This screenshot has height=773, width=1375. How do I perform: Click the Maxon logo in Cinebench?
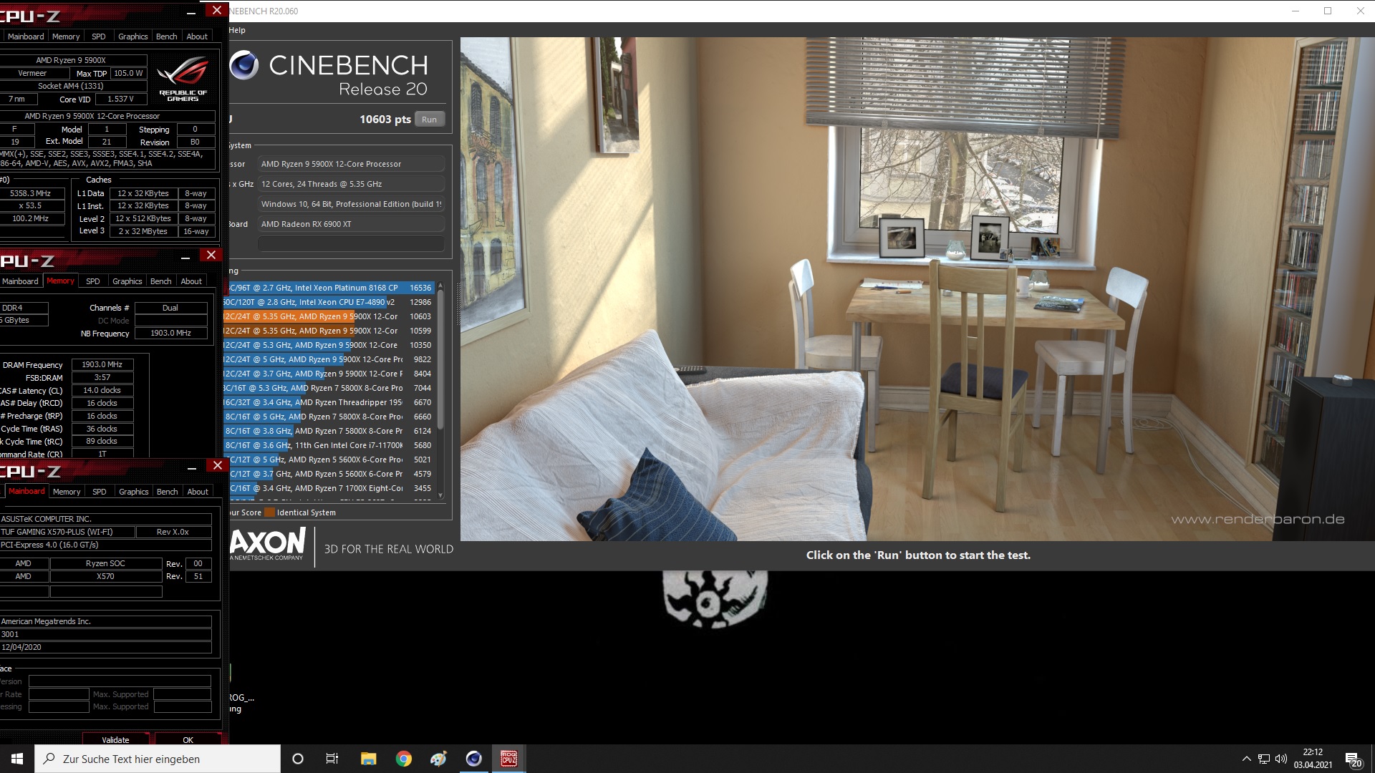coord(267,544)
